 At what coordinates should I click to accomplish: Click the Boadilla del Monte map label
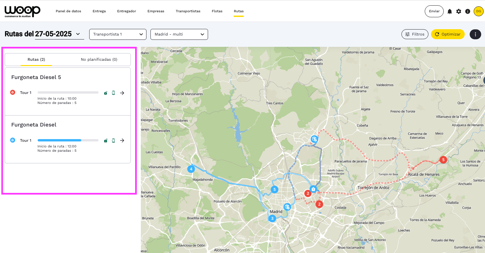(x=201, y=218)
